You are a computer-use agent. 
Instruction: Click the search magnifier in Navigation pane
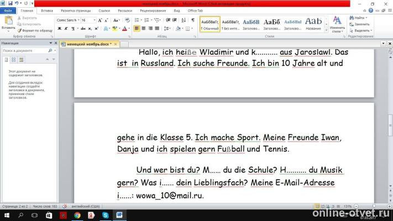click(50, 51)
